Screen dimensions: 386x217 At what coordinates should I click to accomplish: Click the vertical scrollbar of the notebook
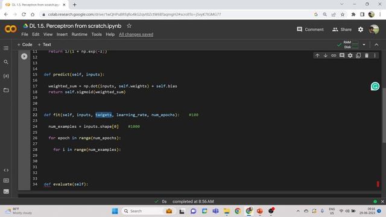pyautogui.click(x=384, y=115)
